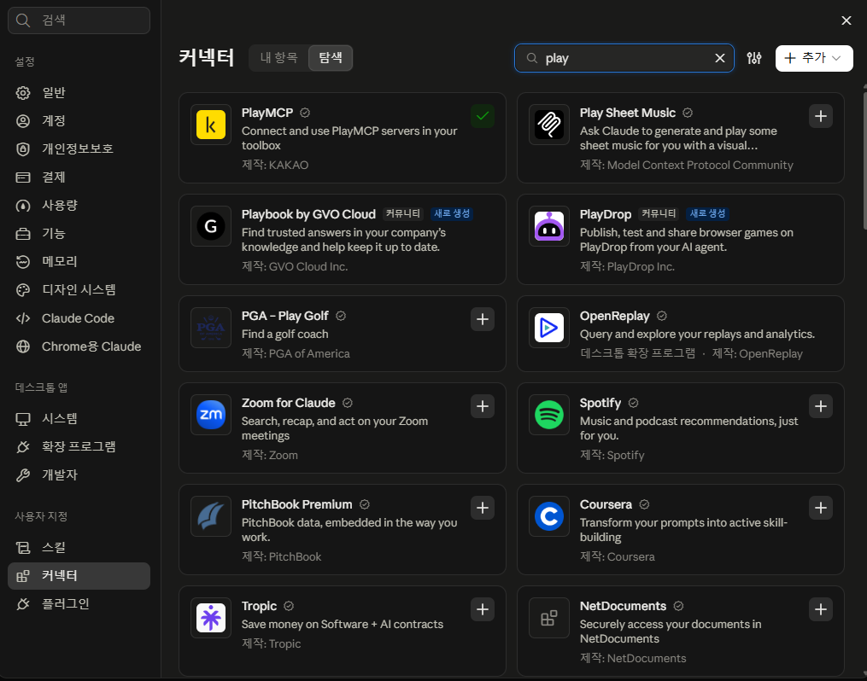The height and width of the screenshot is (681, 867).
Task: Click the Play Sheet Music logo icon
Action: (549, 125)
